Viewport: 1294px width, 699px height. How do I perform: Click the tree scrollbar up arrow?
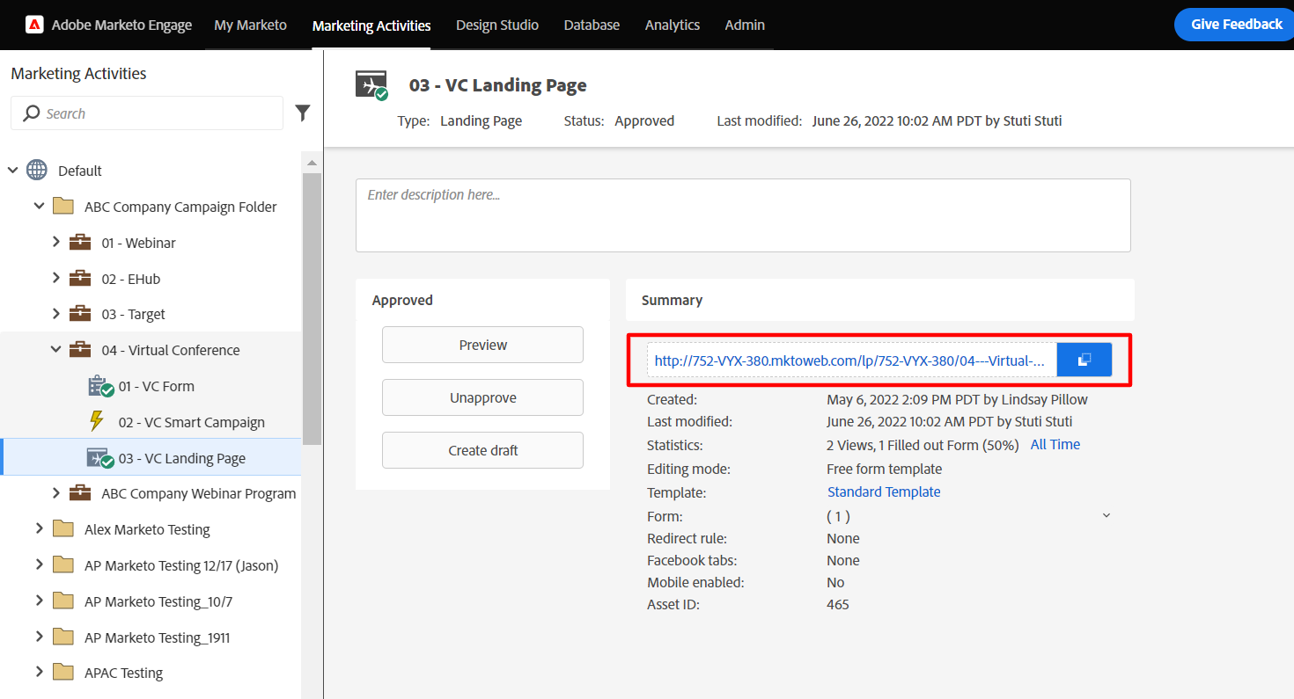tap(312, 163)
